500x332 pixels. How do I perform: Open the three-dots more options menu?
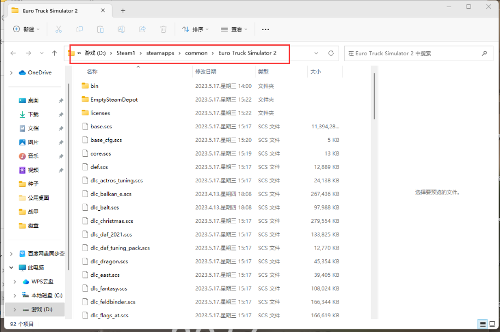coord(265,29)
